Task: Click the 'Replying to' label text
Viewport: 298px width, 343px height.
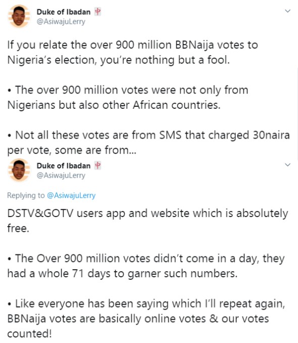Action: point(26,195)
